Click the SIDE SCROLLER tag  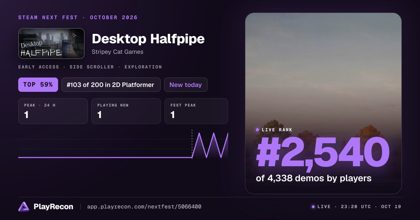click(x=91, y=67)
